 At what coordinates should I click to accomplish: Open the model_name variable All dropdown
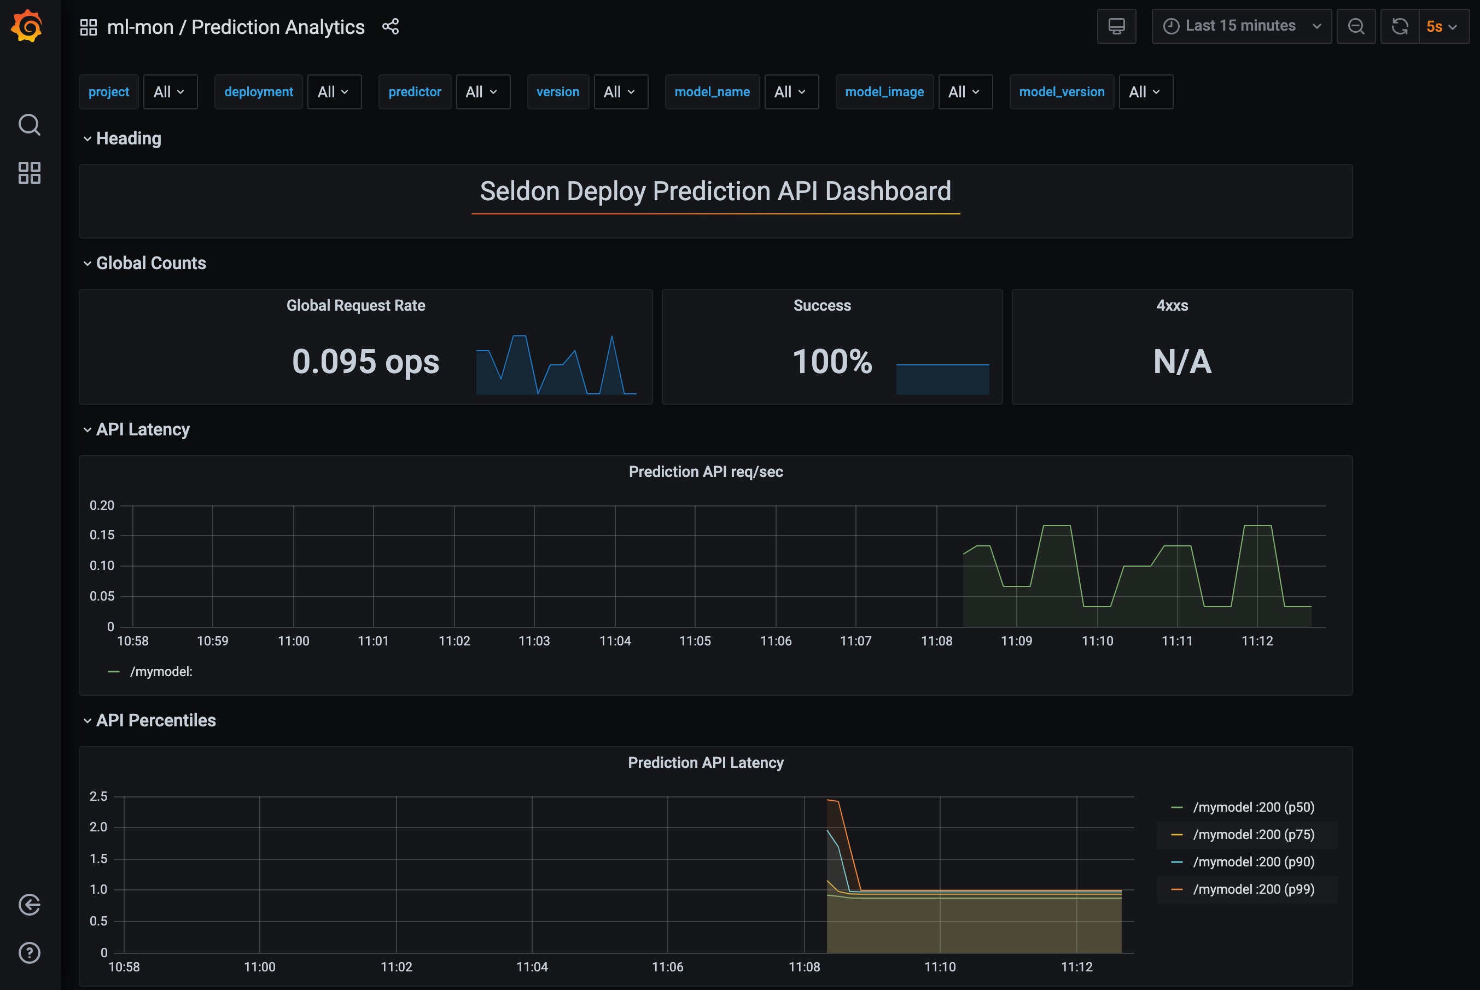791,92
